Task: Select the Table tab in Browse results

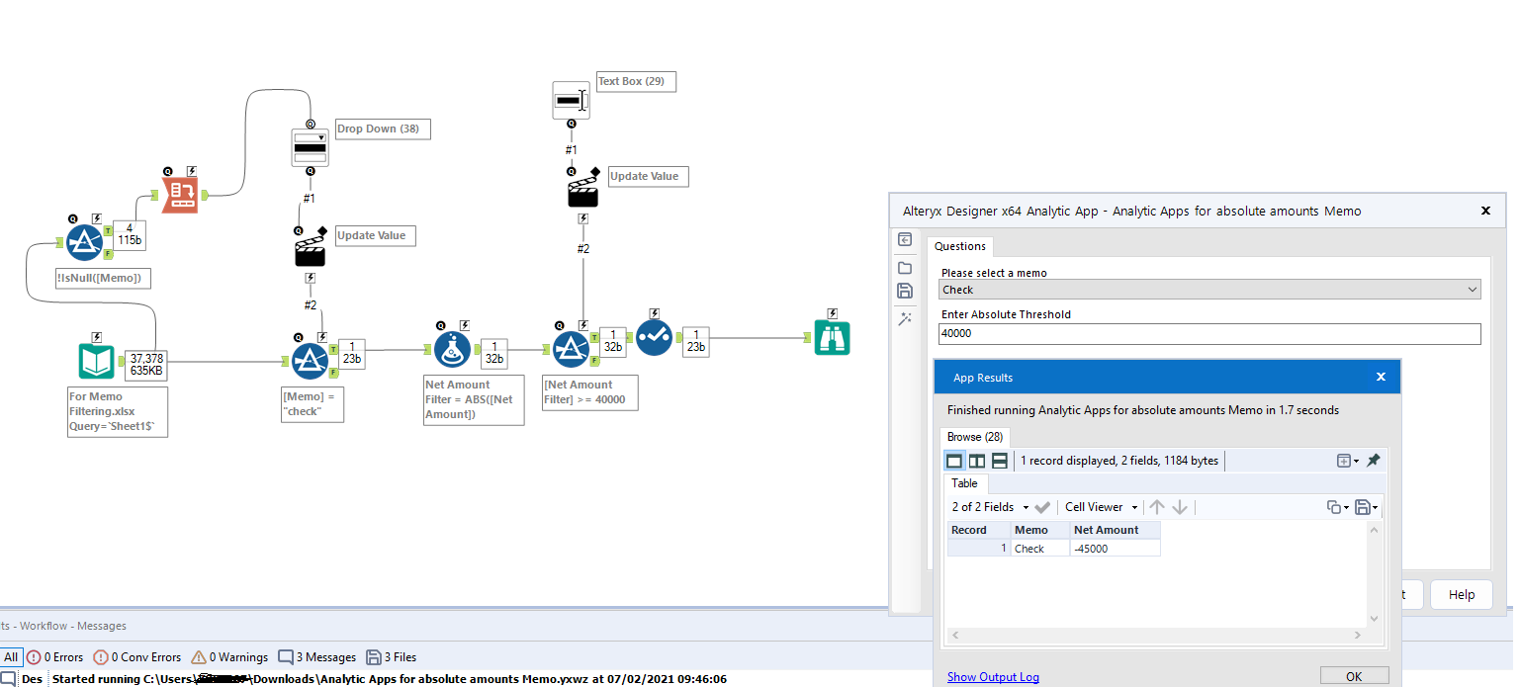Action: coord(965,483)
